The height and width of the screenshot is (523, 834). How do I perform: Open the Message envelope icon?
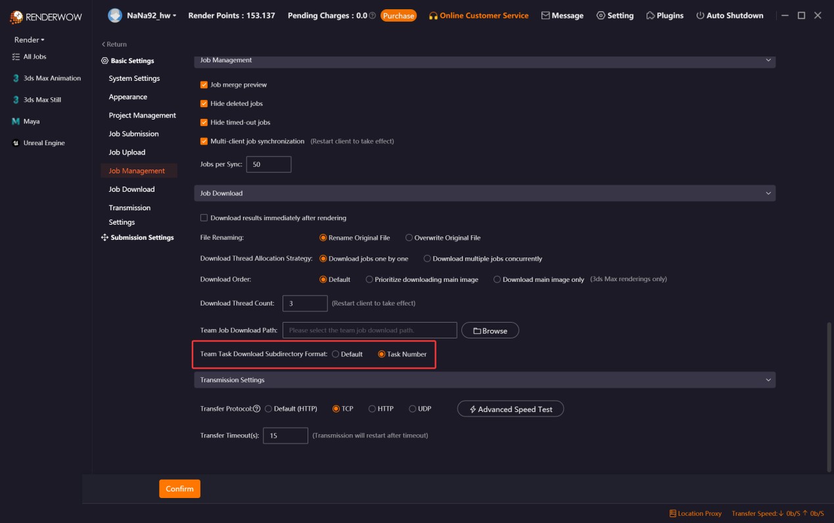545,16
